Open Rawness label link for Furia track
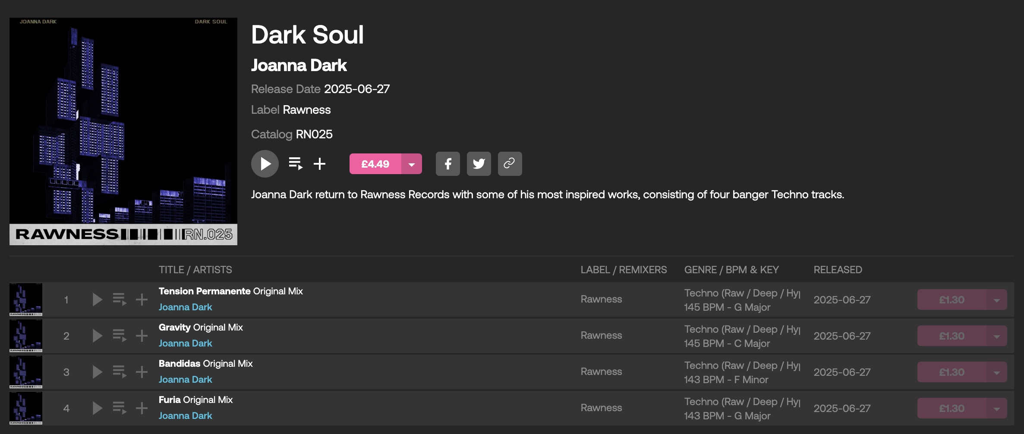 [601, 408]
